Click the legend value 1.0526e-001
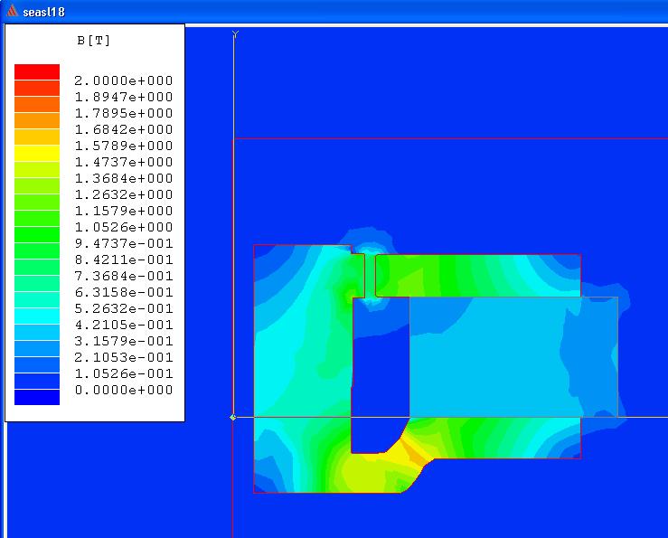668x538 pixels. tap(124, 373)
